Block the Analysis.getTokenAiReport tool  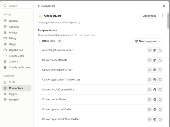(160, 50)
